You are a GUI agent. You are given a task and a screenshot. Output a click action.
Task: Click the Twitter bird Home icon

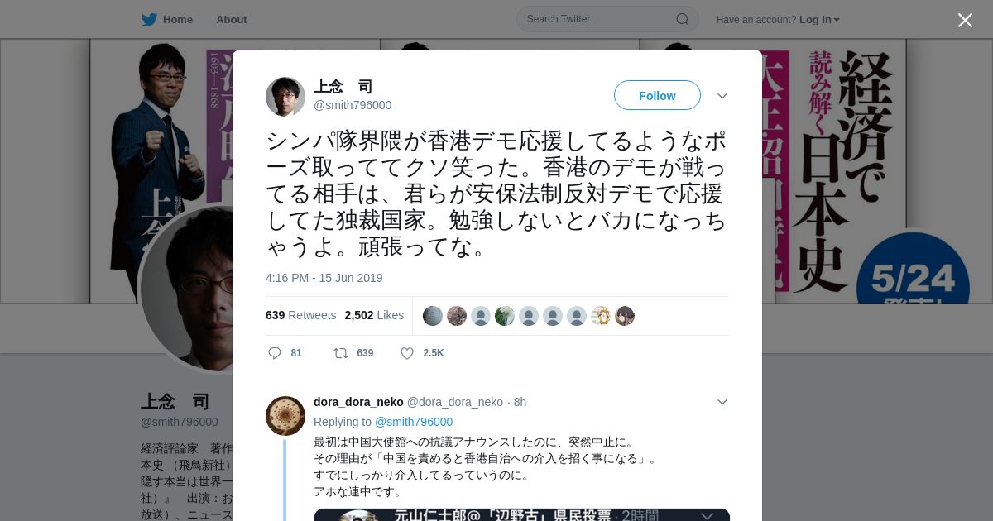pyautogui.click(x=149, y=20)
